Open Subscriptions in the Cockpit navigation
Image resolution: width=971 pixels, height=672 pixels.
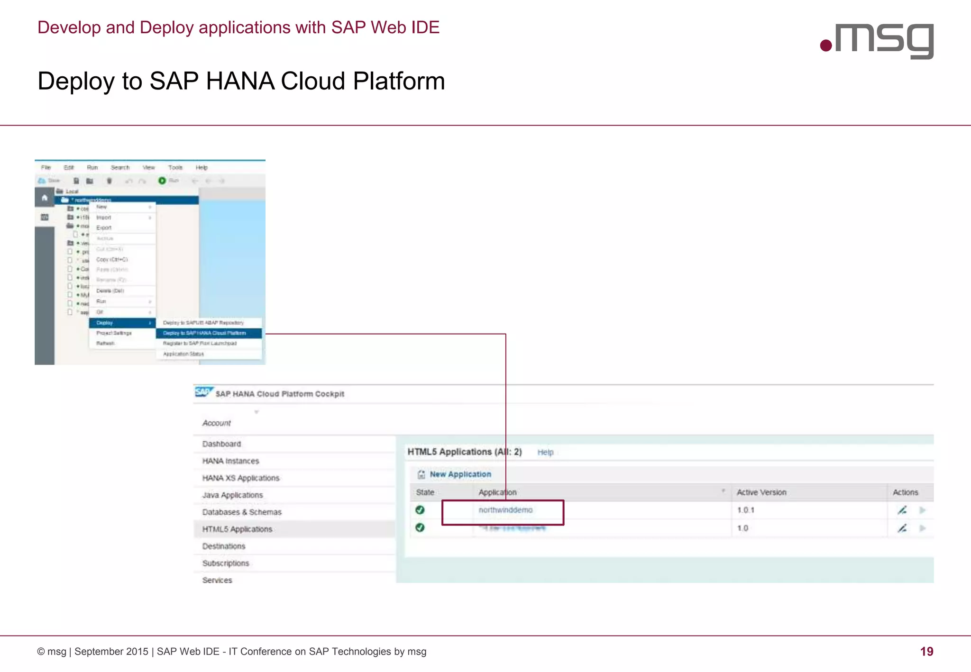294,563
